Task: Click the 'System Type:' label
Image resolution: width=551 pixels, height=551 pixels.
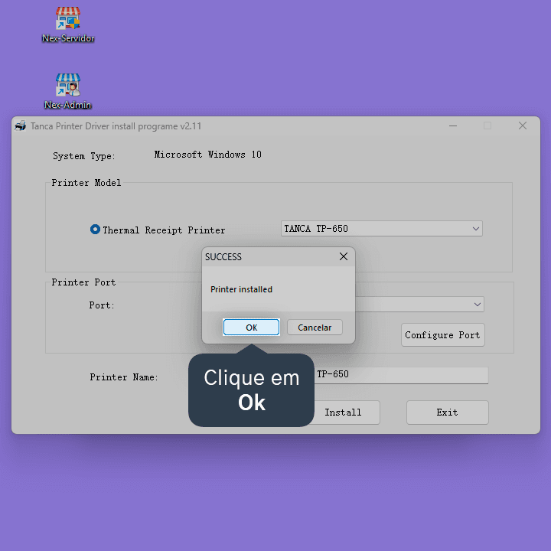Action: click(x=83, y=156)
